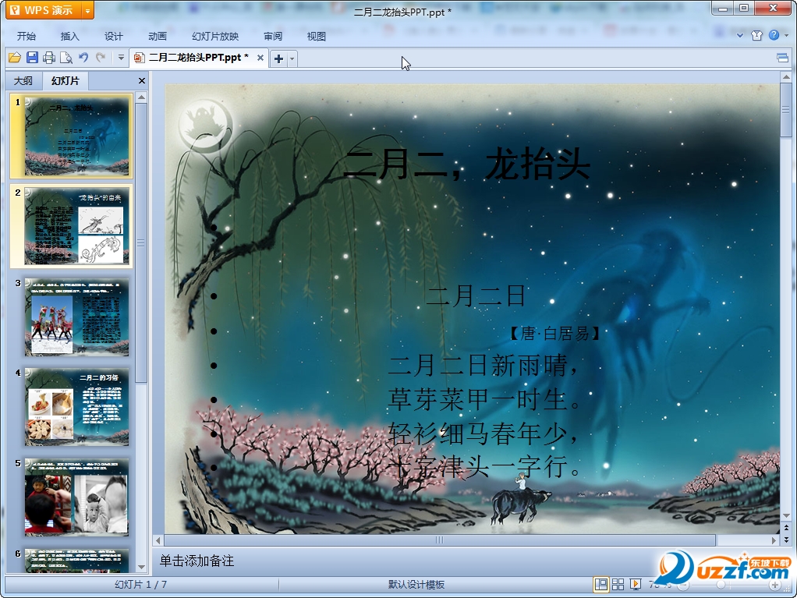Open the 审阅 ribbon tab
This screenshot has width=797, height=598.
pos(273,36)
